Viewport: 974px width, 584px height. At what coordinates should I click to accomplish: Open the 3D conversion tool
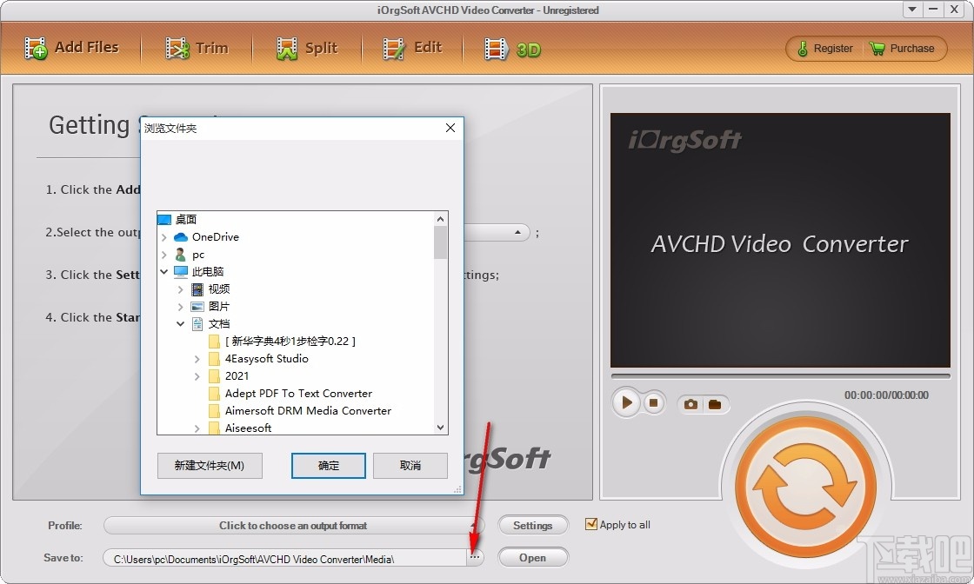coord(496,48)
